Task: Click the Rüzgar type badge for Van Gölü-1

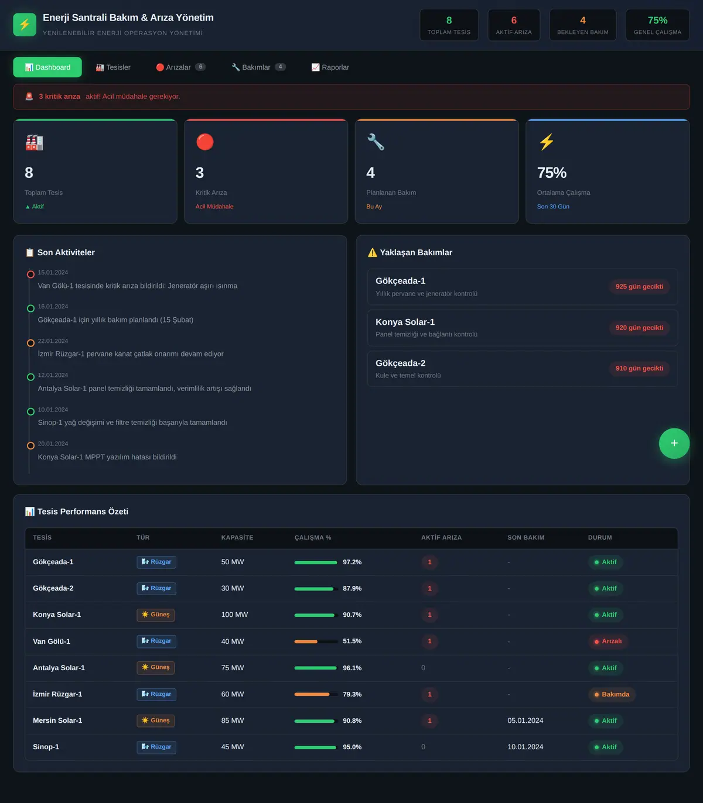Action: click(x=156, y=641)
